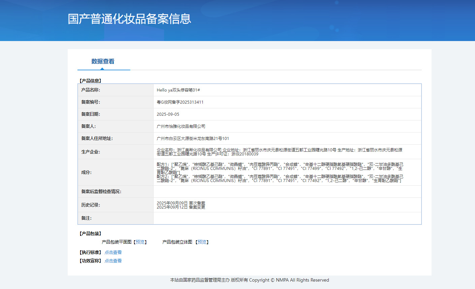Screen dimensions: 475x289
Task: Click the 配方1 ingredient list line
Action: [x=280, y=166]
